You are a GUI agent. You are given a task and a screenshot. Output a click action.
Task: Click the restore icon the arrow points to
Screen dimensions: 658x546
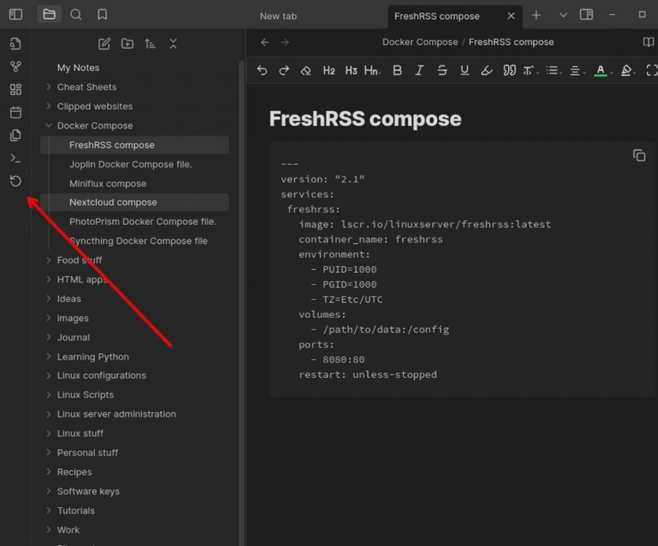click(x=16, y=181)
